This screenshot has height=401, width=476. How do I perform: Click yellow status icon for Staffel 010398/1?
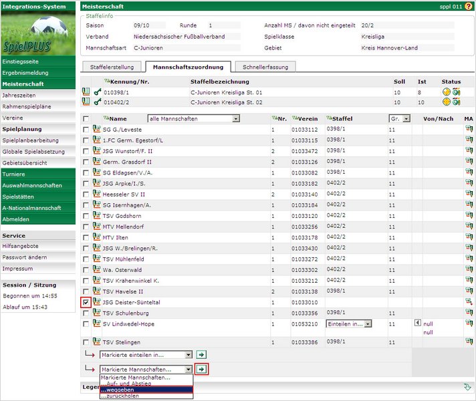click(446, 92)
